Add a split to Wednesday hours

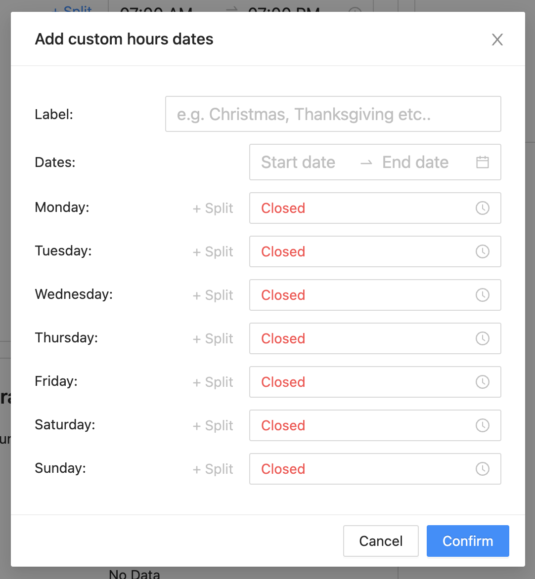point(213,295)
